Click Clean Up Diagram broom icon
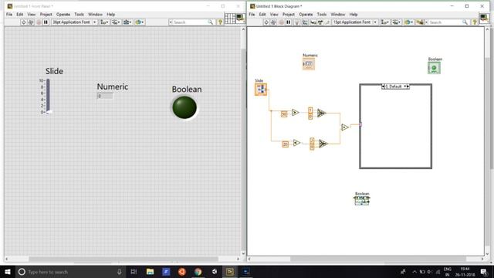This screenshot has width=494, height=278. [420, 22]
